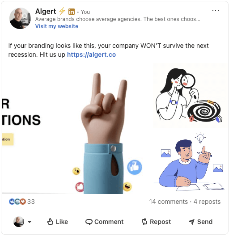Open the rock hand gesture image
This screenshot has height=236, width=229.
pyautogui.click(x=77, y=129)
